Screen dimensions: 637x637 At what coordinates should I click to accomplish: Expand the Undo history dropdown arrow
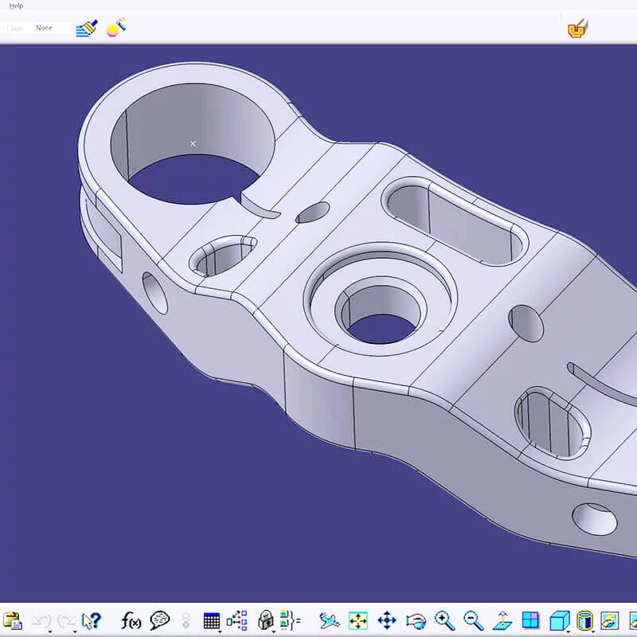click(50, 631)
